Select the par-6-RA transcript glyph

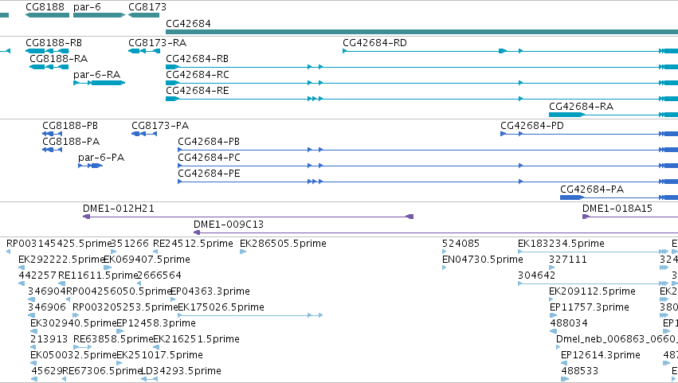click(99, 83)
